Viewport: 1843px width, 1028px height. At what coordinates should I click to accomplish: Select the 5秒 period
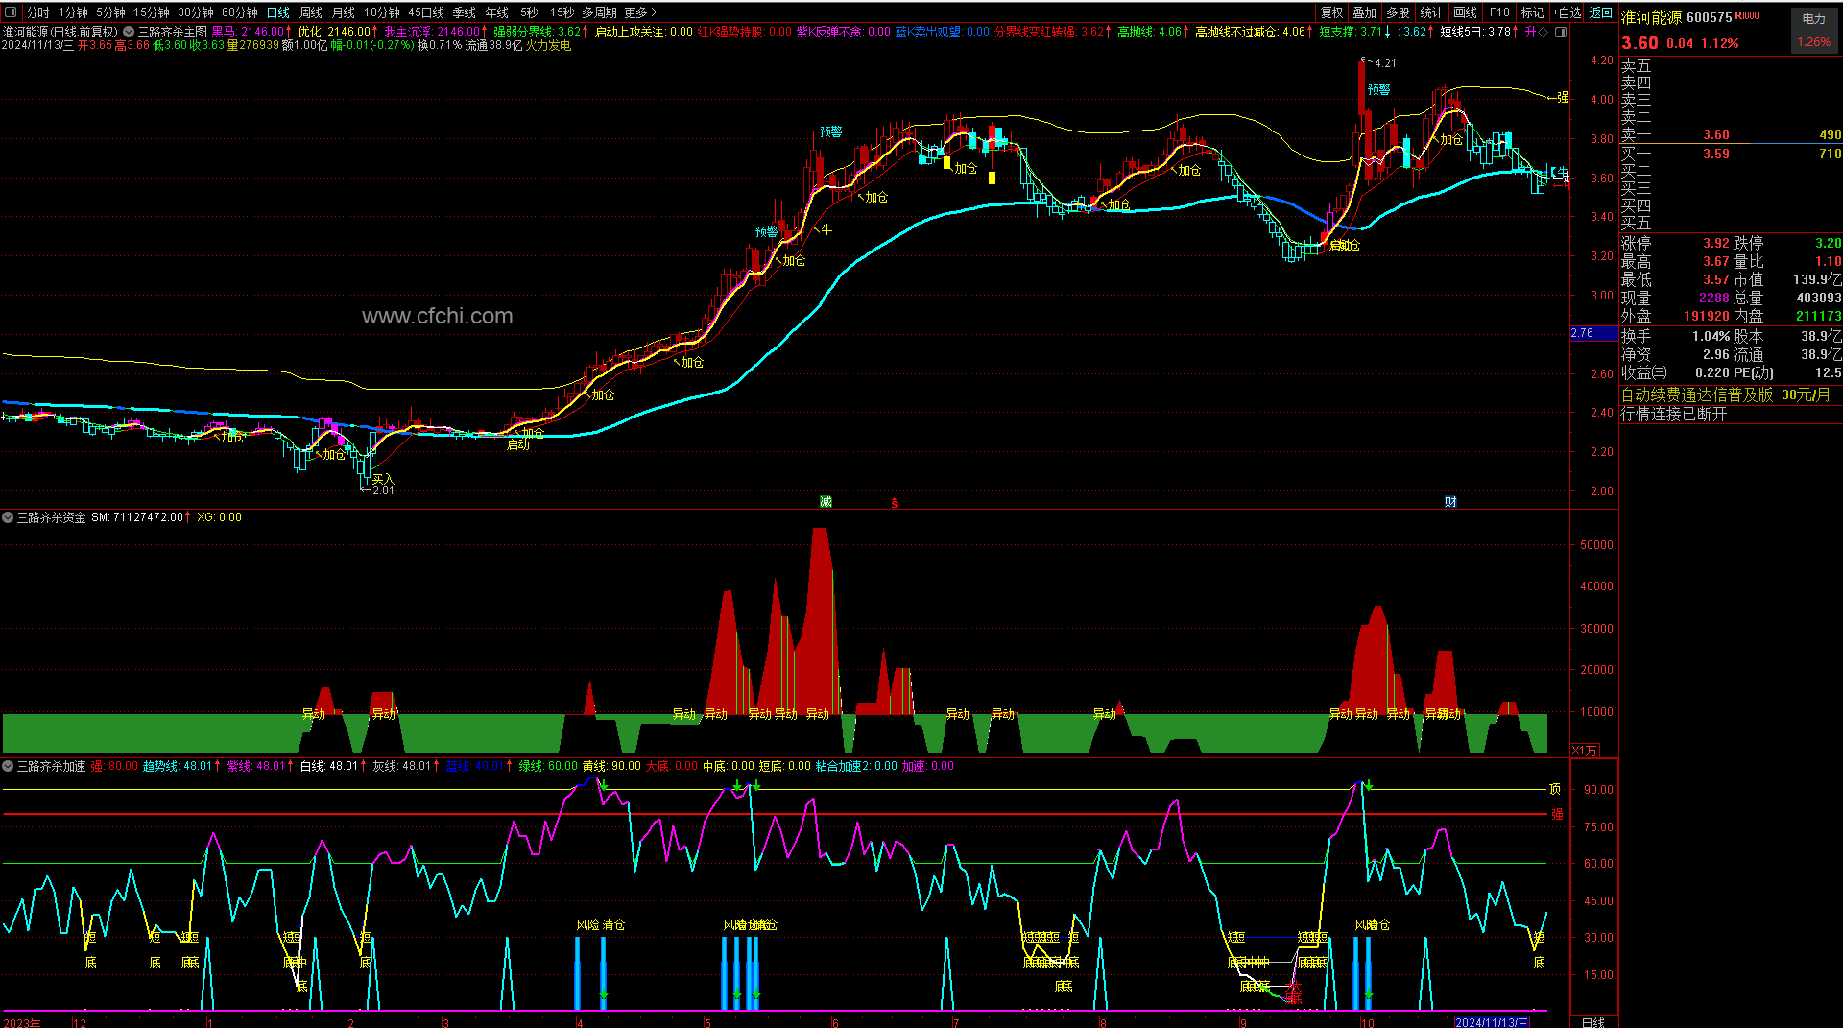point(529,12)
